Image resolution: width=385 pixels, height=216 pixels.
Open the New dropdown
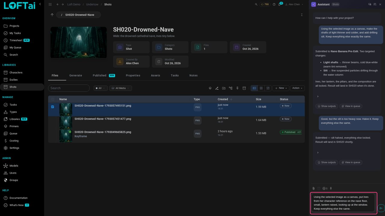(281, 88)
